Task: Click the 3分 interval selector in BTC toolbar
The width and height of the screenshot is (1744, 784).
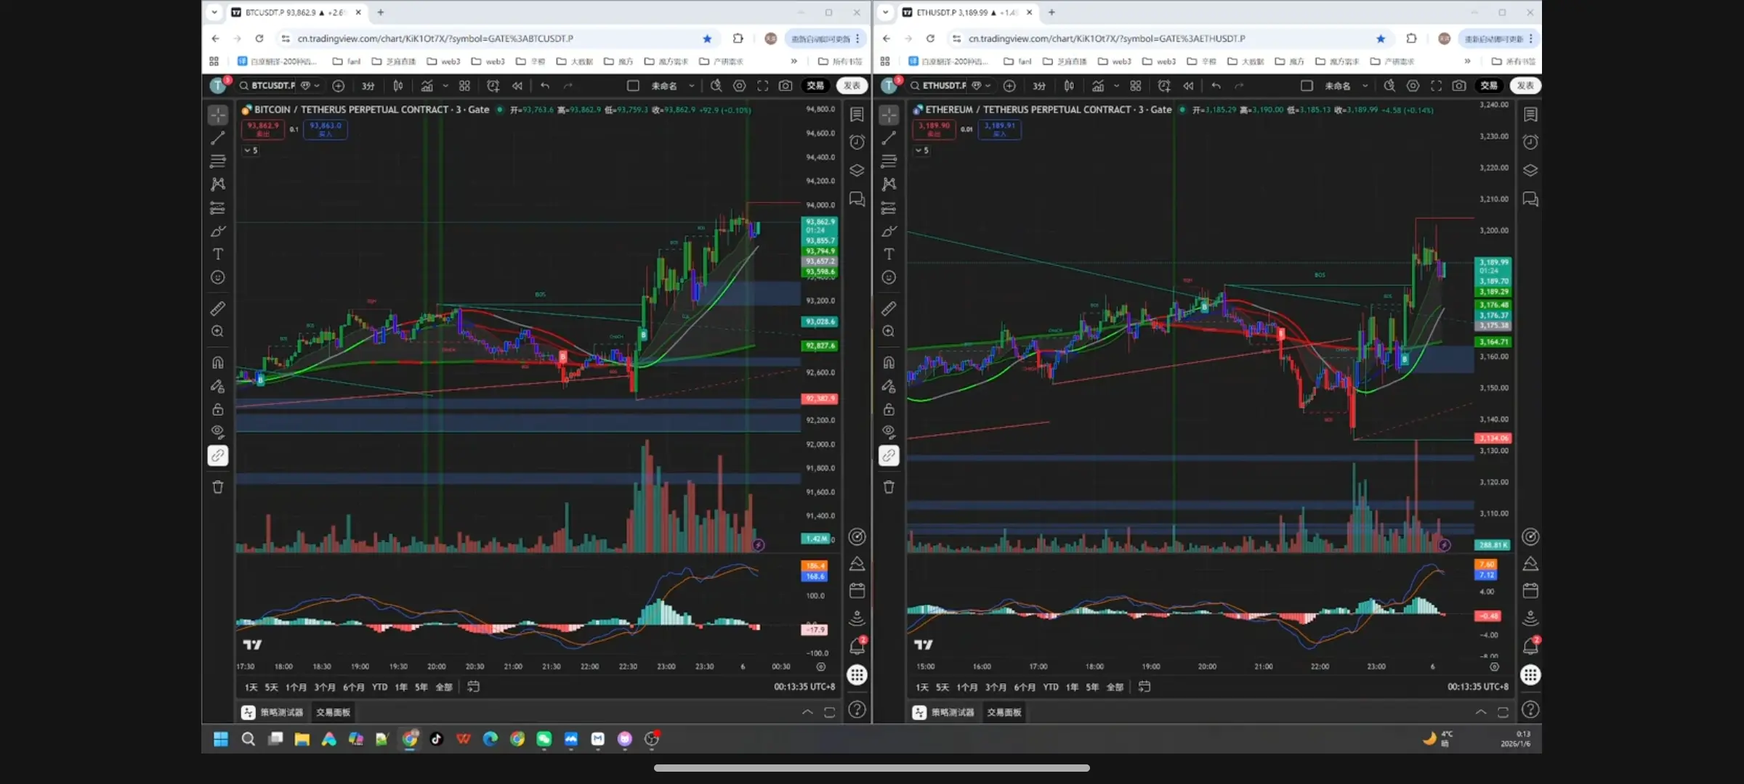Action: point(368,86)
